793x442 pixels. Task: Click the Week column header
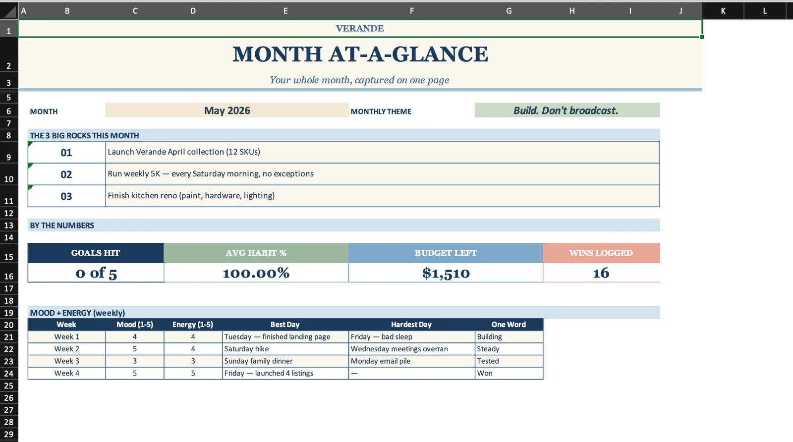(x=66, y=325)
